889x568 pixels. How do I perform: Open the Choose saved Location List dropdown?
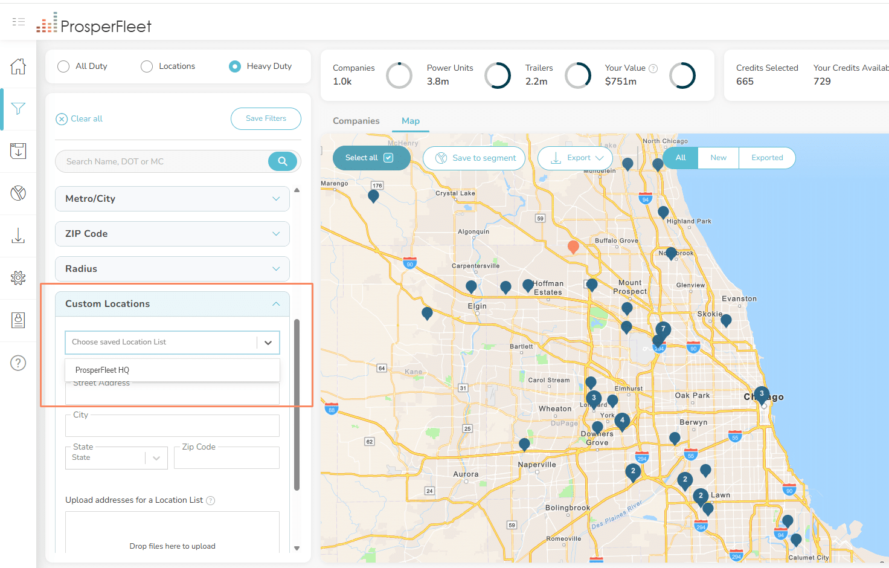point(172,342)
